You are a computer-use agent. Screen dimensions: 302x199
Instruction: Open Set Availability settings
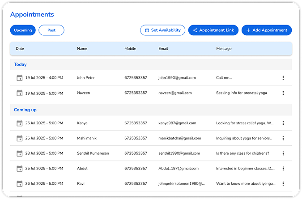[162, 30]
